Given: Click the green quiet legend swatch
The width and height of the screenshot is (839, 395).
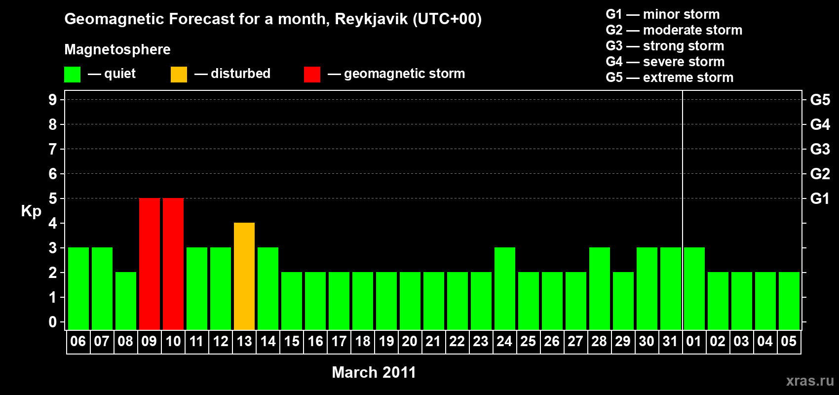Looking at the screenshot, I should point(72,75).
